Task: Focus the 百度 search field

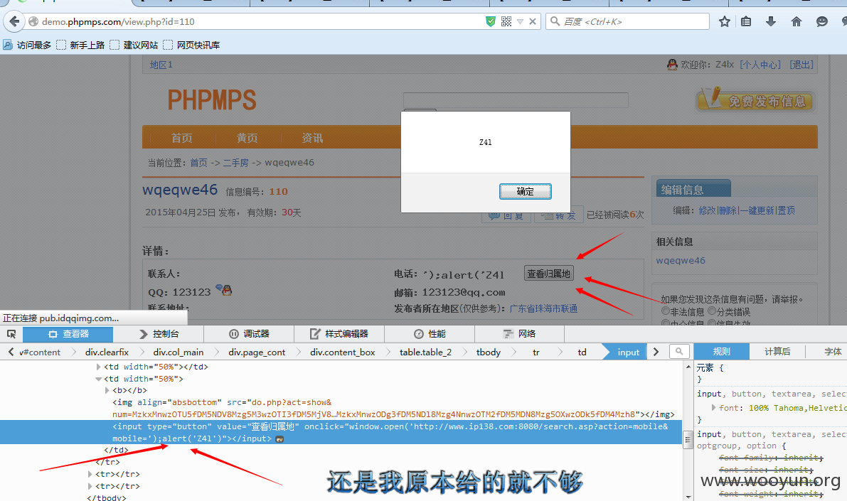Action: tap(627, 21)
